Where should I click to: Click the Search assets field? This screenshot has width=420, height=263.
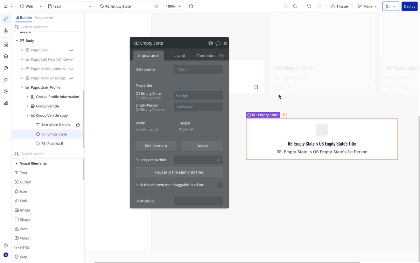coord(48,154)
